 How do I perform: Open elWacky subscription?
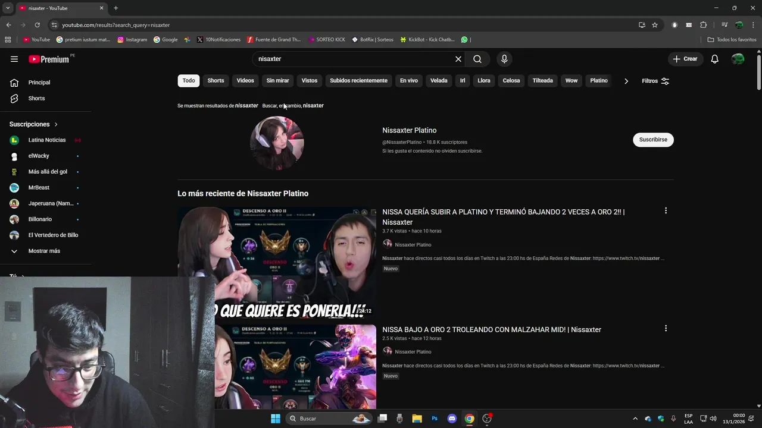coord(38,156)
